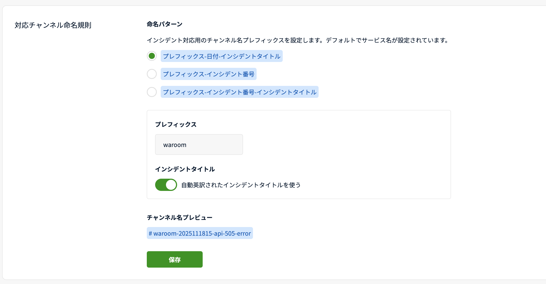Disable the auto-translated incident title toggle
The image size is (546, 284).
166,185
